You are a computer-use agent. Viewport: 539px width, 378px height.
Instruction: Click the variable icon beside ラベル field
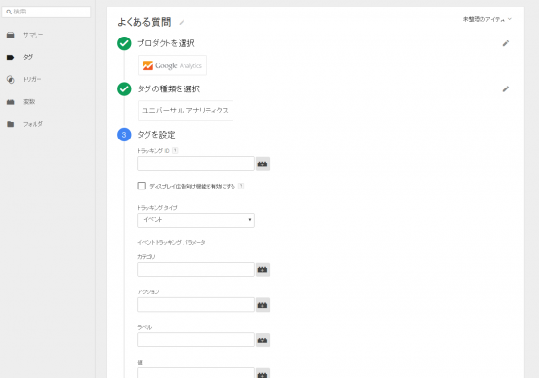262,340
